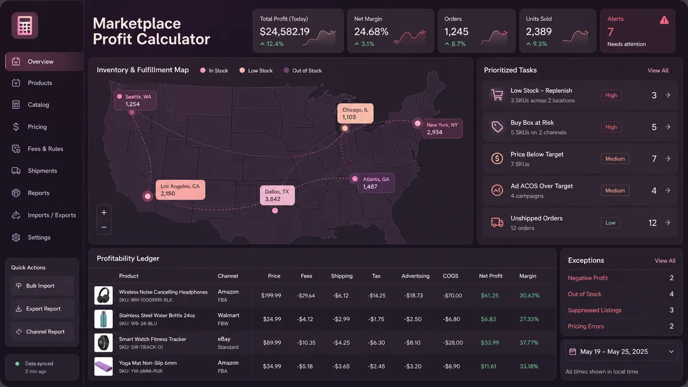688x387 pixels.
Task: Zoom out the map with minus button
Action: [104, 227]
